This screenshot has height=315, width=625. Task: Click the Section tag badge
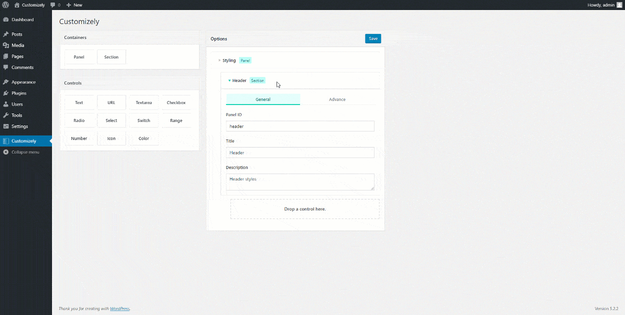(x=257, y=80)
